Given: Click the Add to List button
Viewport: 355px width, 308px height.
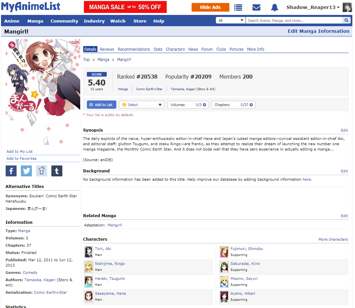Looking at the screenshot, I should 101,105.
